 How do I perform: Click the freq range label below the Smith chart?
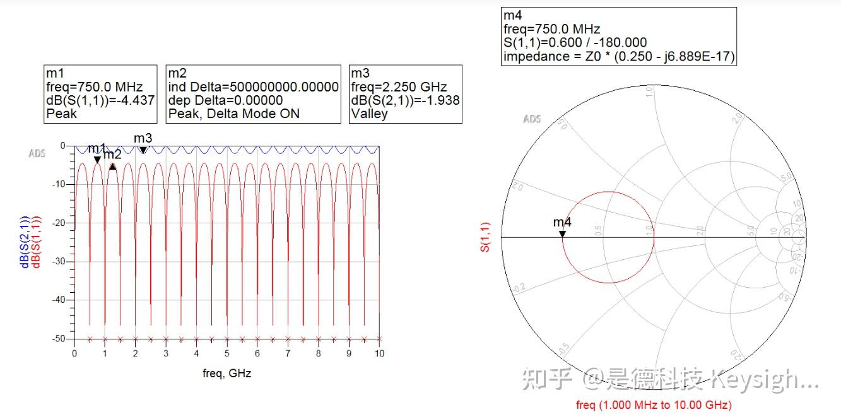click(654, 404)
